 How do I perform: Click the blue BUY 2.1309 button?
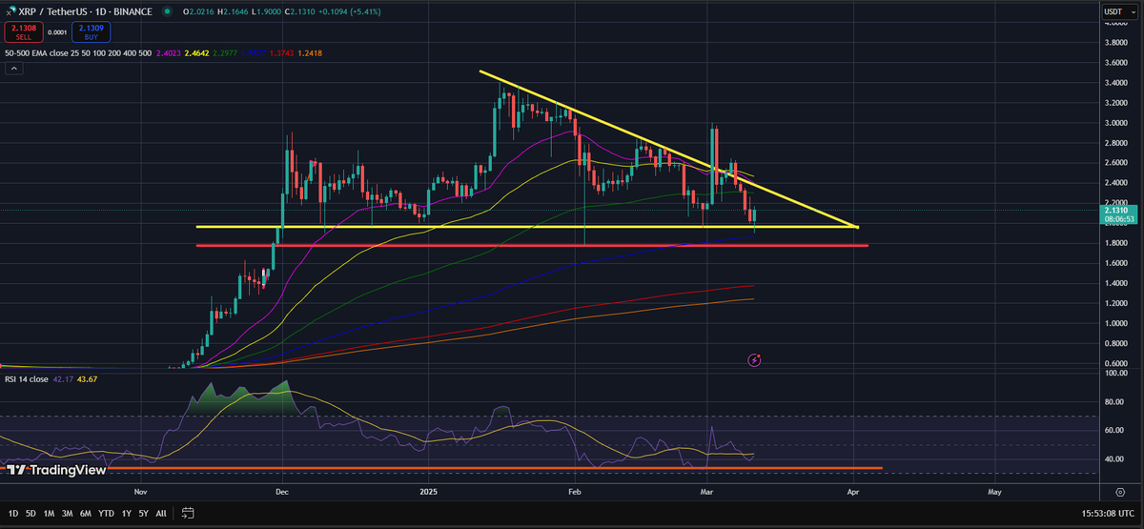click(91, 31)
